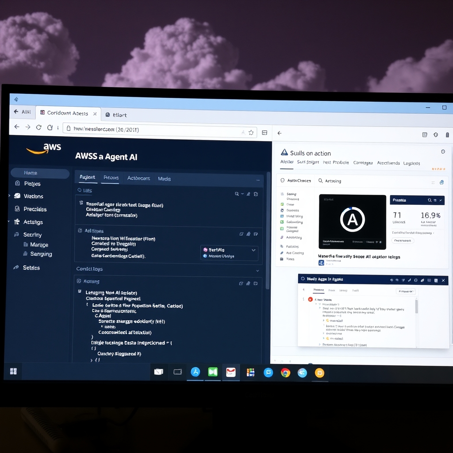Click the button at right of dialog tabs

pyautogui.click(x=406, y=291)
